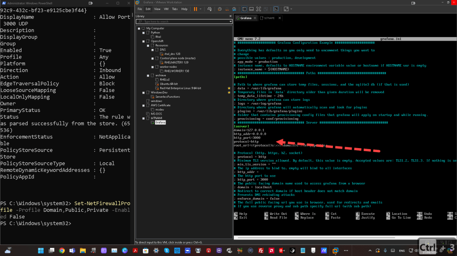Collapse the My Computer tree node
This screenshot has width=457, height=256.
[139, 29]
